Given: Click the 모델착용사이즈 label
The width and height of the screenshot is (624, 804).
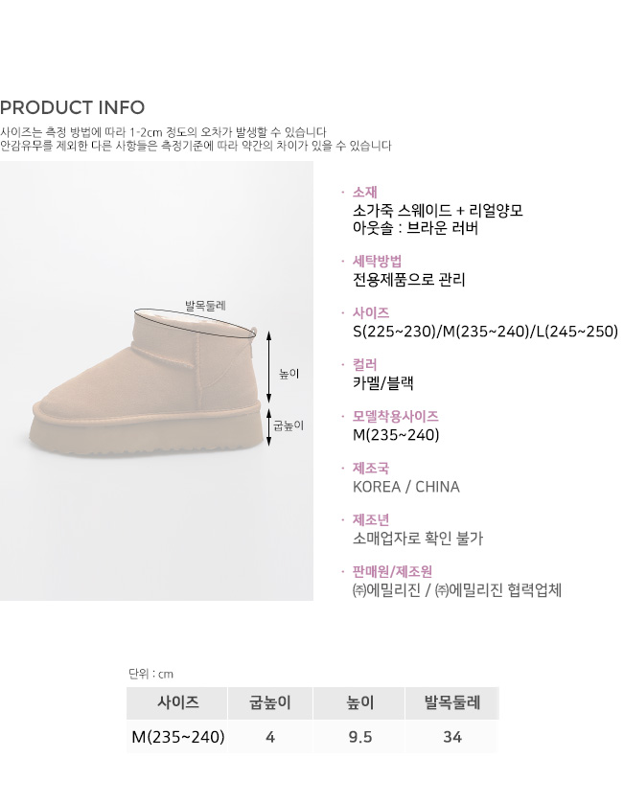Looking at the screenshot, I should (x=395, y=416).
